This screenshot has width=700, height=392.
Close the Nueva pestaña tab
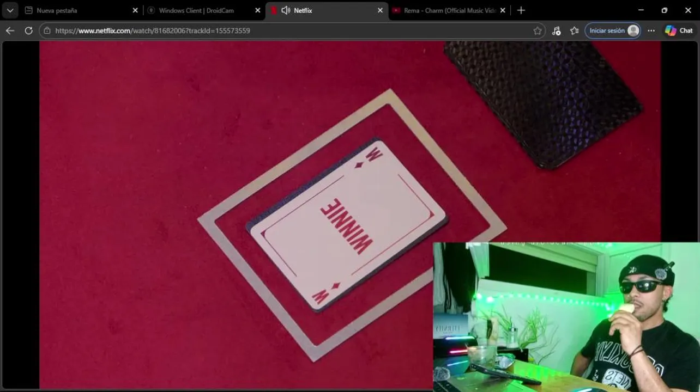tap(135, 10)
